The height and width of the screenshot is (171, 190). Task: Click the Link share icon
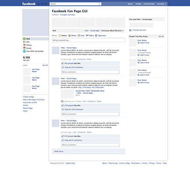79,35
